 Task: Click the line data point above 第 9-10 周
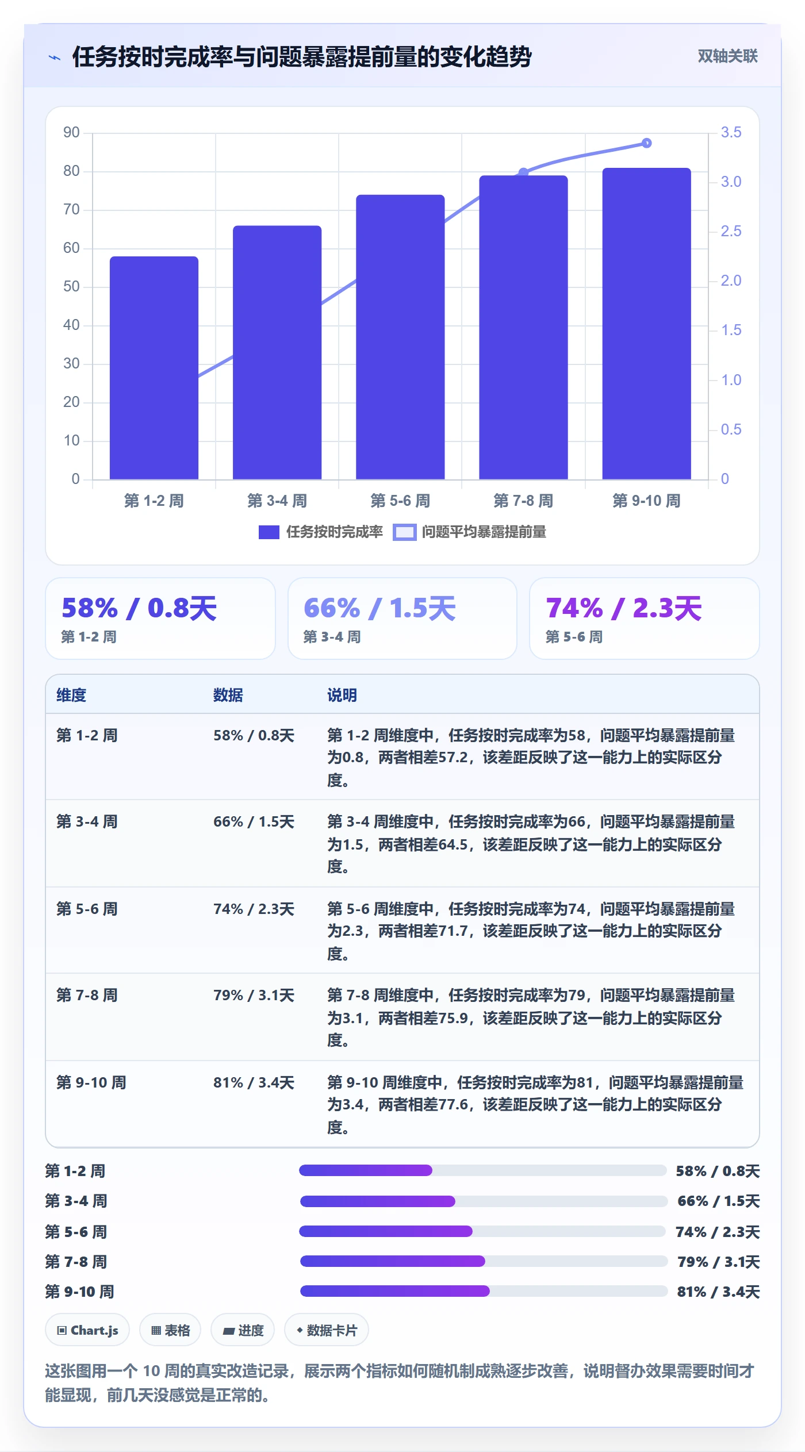tap(646, 143)
